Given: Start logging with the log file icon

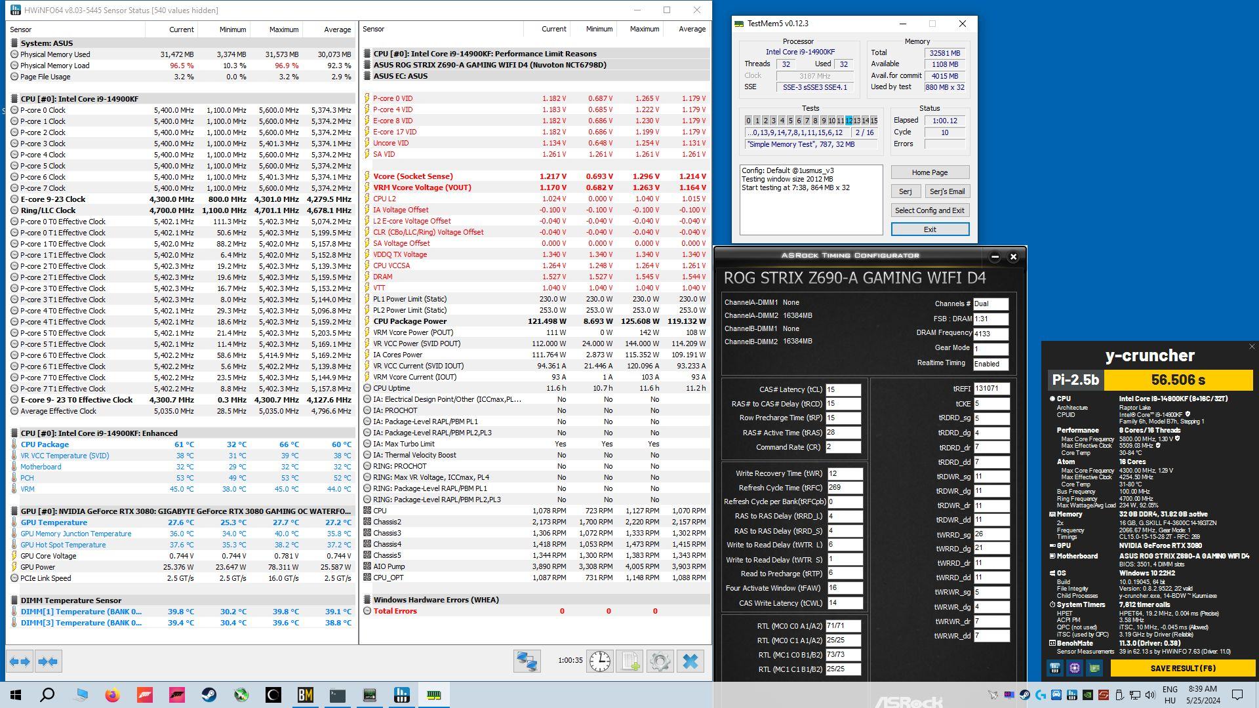Looking at the screenshot, I should pos(629,661).
